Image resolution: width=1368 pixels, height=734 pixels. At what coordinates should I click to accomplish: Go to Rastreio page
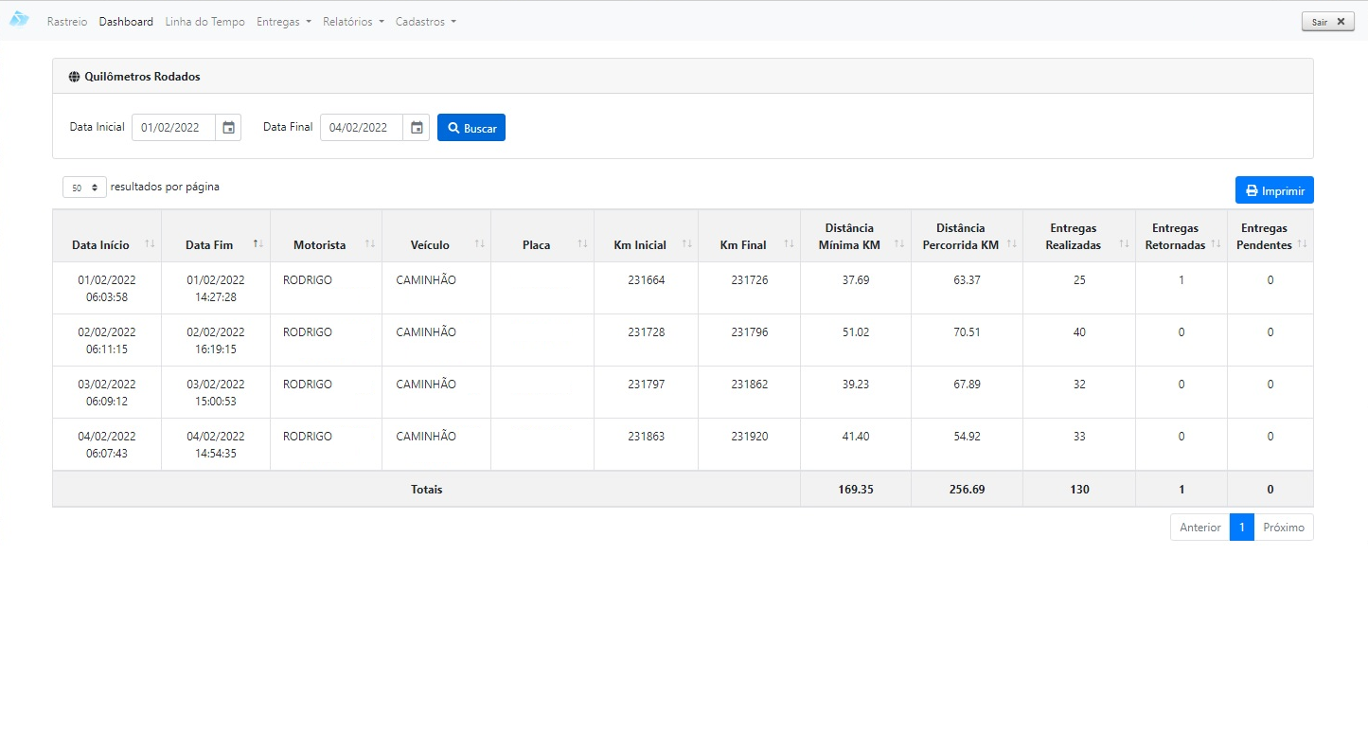[x=67, y=22]
